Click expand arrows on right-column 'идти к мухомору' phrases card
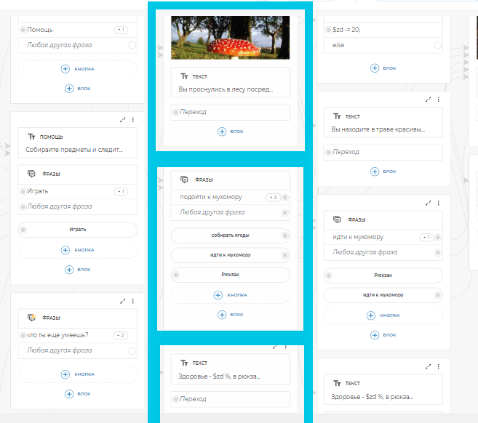Viewport: 478px width, 423px height. click(x=429, y=203)
